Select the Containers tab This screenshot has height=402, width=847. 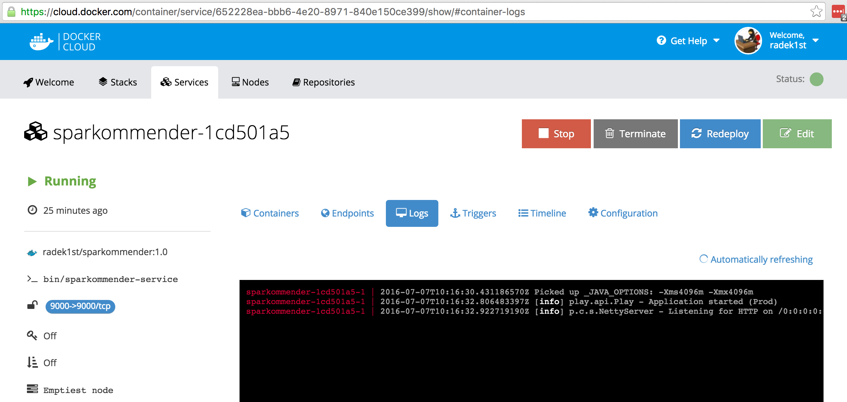[x=270, y=213]
